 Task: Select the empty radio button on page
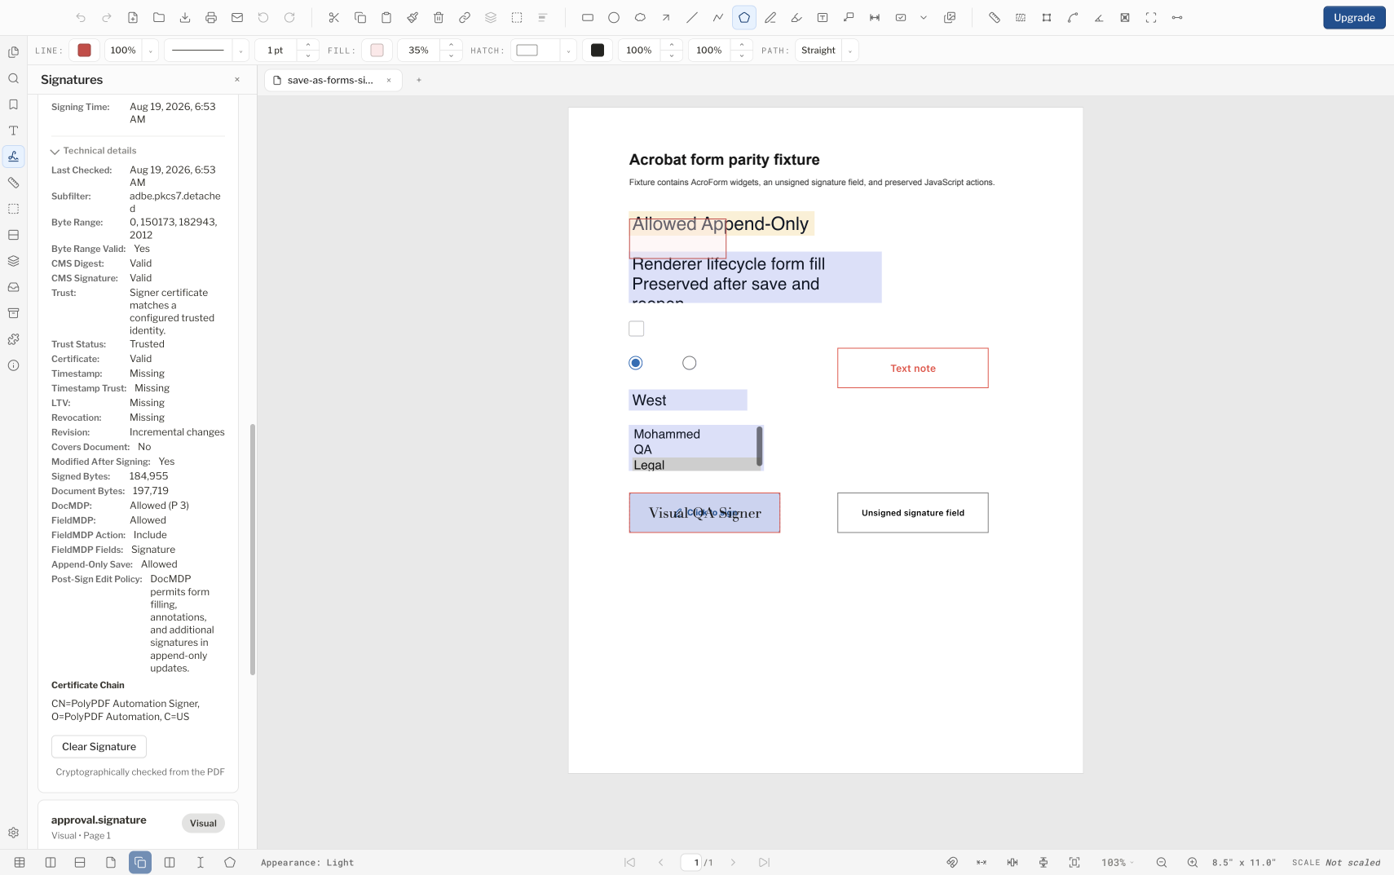point(689,363)
